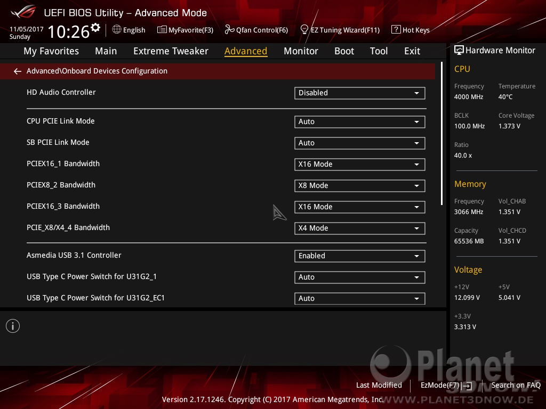Launch Qfan Control(F6)
The height and width of the screenshot is (409, 546).
(256, 30)
